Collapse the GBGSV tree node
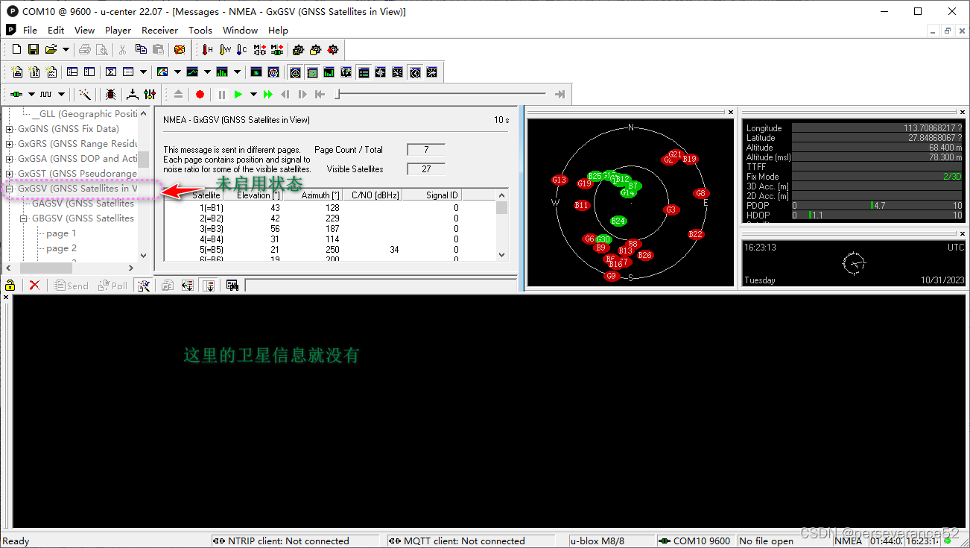This screenshot has height=548, width=970. point(24,218)
